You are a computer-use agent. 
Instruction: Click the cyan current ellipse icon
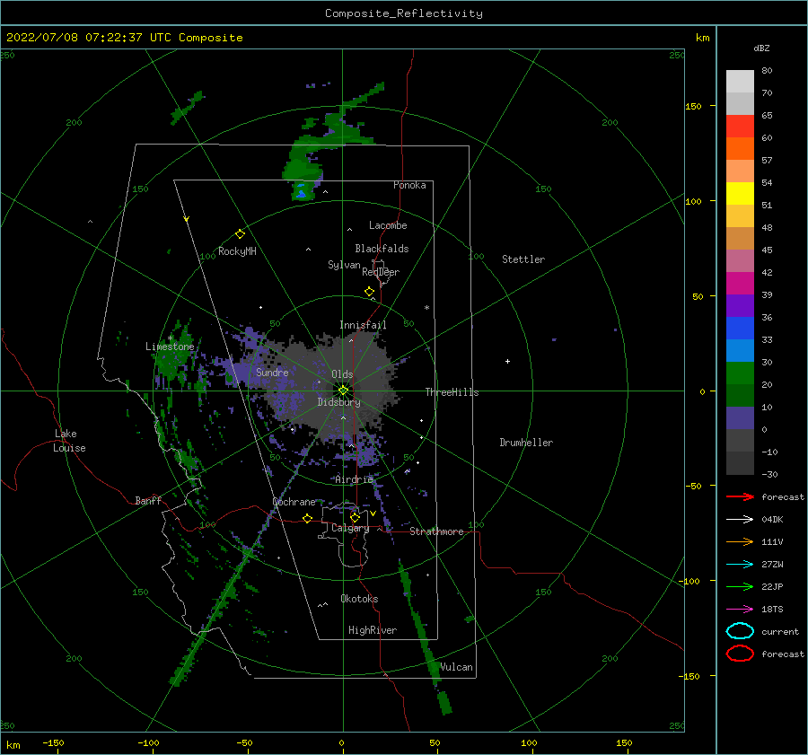point(740,631)
